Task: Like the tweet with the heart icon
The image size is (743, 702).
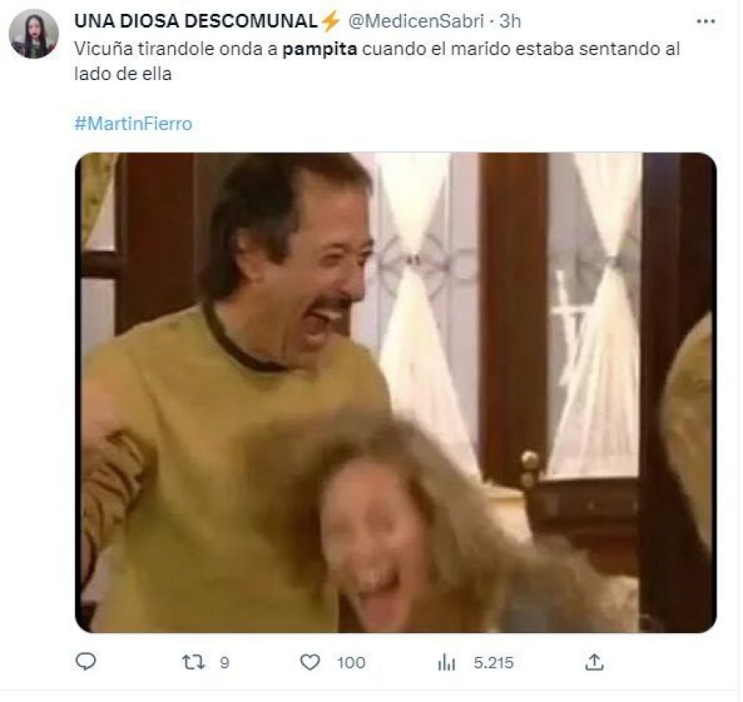Action: (310, 662)
